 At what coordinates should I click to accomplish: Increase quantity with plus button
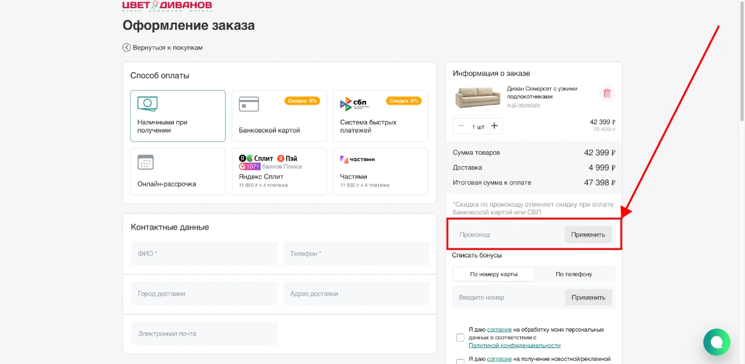[494, 126]
